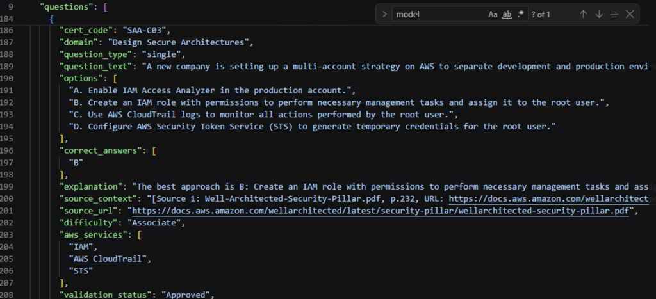Enable Use Regular Expression search option
The height and width of the screenshot is (299, 656).
[x=520, y=14]
